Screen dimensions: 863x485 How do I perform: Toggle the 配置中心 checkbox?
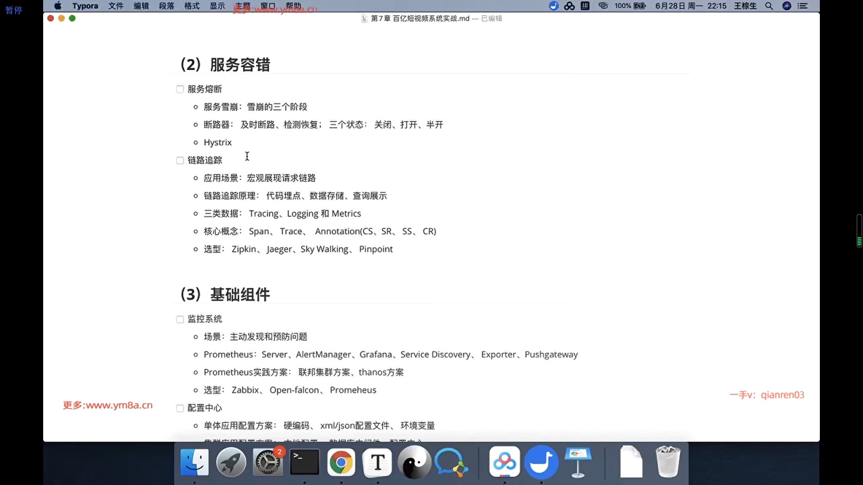tap(180, 408)
